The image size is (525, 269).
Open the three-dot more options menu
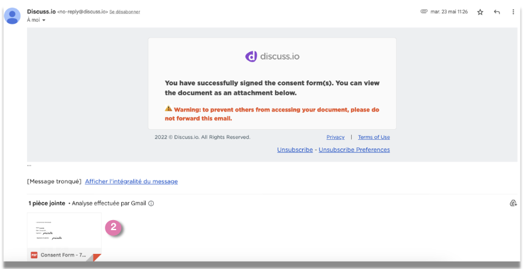513,12
